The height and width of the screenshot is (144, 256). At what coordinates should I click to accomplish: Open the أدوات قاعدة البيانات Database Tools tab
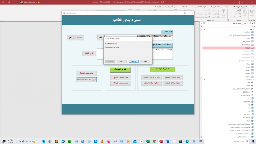point(199,7)
